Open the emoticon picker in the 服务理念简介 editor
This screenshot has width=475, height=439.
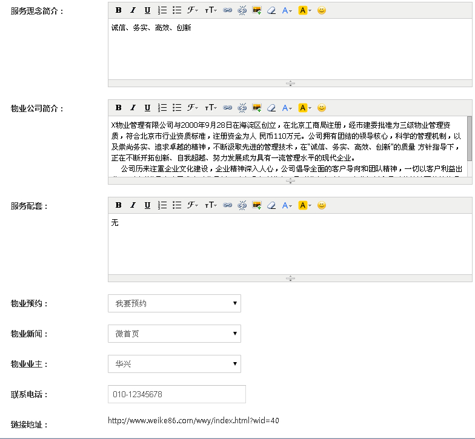[322, 10]
